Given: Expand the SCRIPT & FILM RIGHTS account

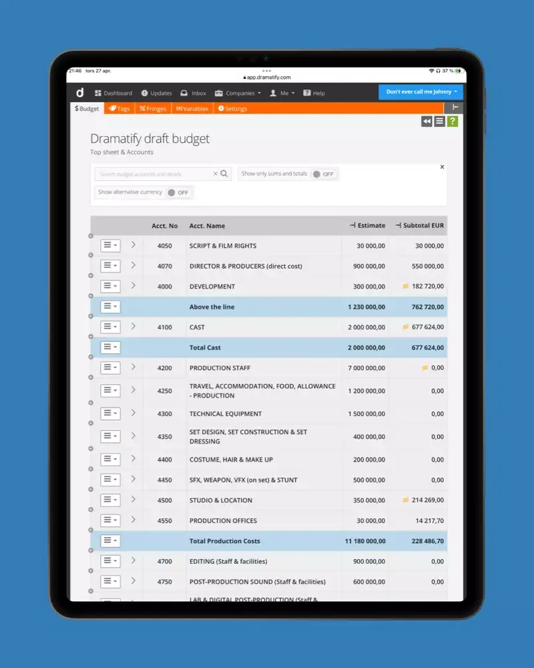Looking at the screenshot, I should click(133, 244).
